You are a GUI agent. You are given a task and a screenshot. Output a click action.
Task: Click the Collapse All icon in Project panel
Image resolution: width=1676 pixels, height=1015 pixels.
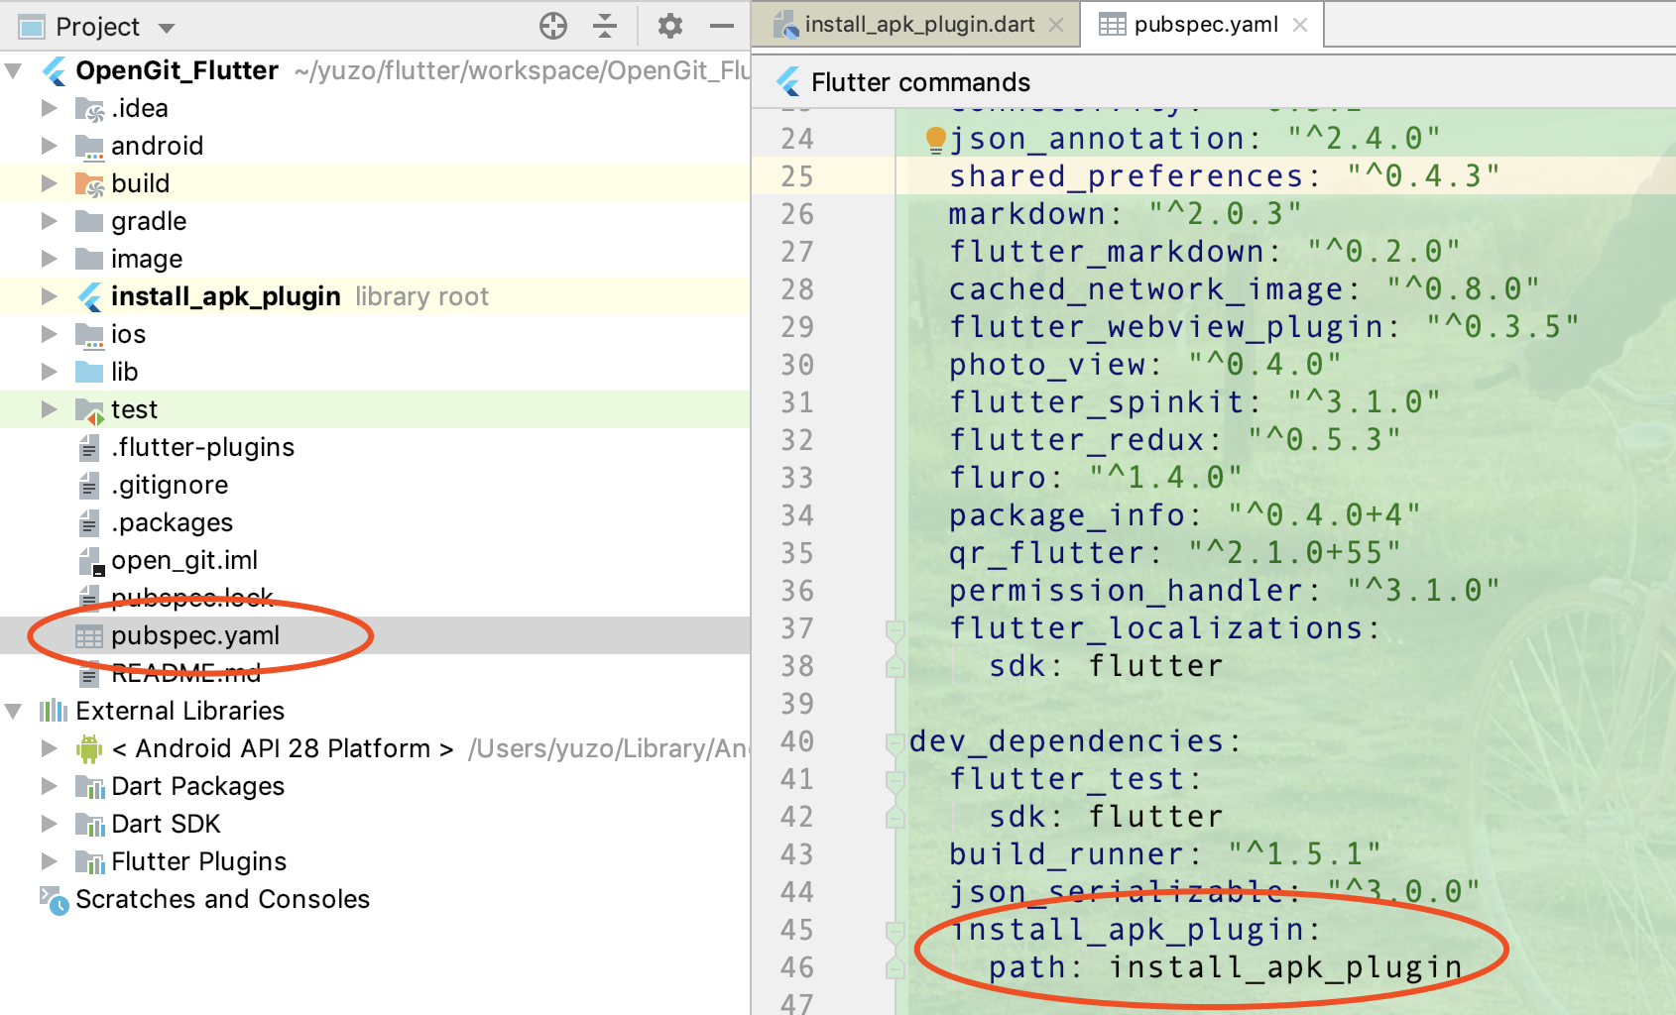604,26
